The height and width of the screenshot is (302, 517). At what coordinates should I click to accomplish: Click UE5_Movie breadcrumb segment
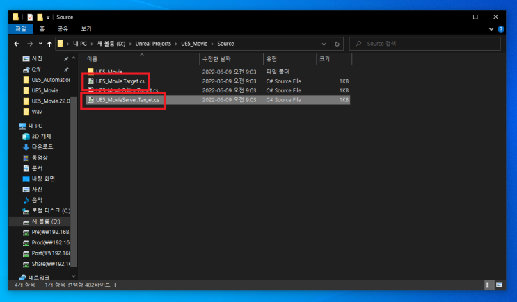coord(194,44)
